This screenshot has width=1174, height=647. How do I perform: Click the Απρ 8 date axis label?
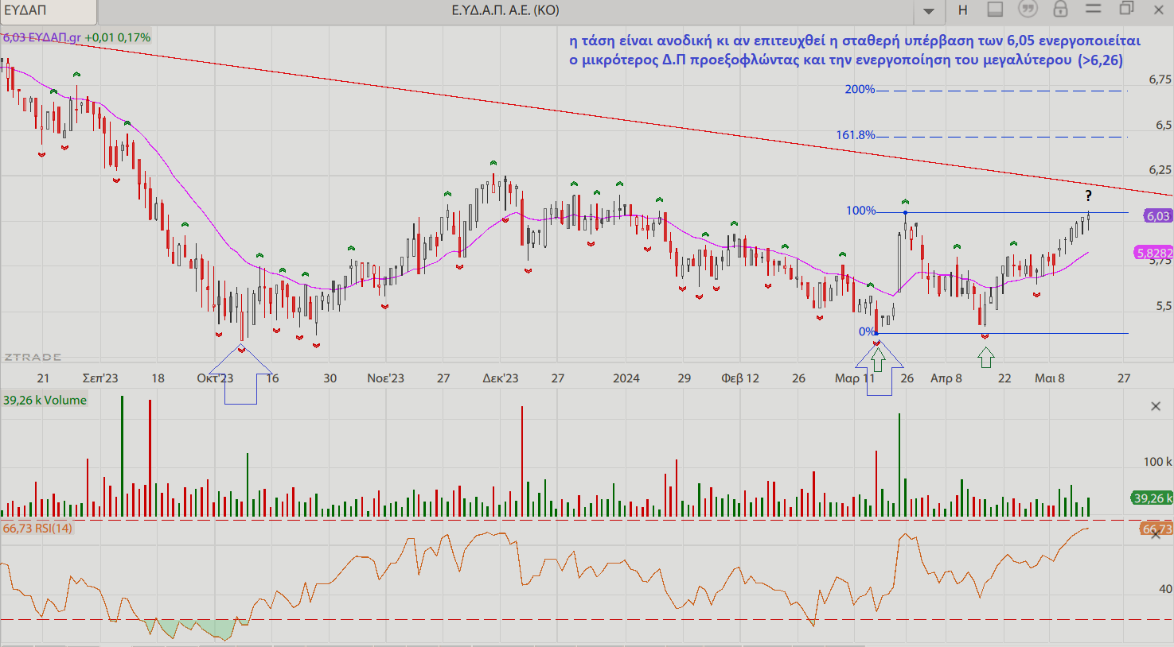pyautogui.click(x=946, y=378)
